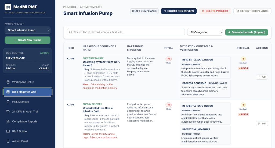Screen dimensions: 275x148
Task: Click the MedMI RMF logo icon
Action: (8, 7)
